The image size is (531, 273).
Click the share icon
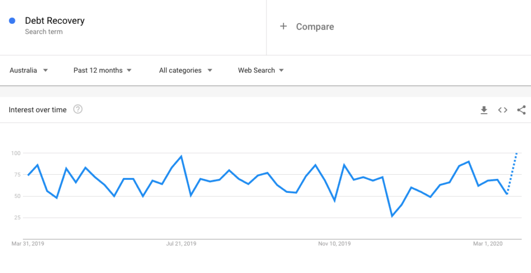522,110
